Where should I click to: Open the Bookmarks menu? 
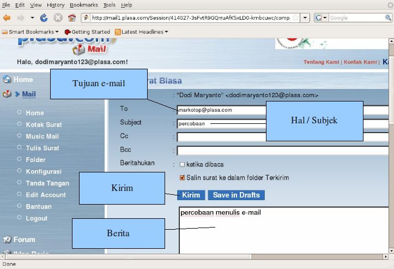84,5
